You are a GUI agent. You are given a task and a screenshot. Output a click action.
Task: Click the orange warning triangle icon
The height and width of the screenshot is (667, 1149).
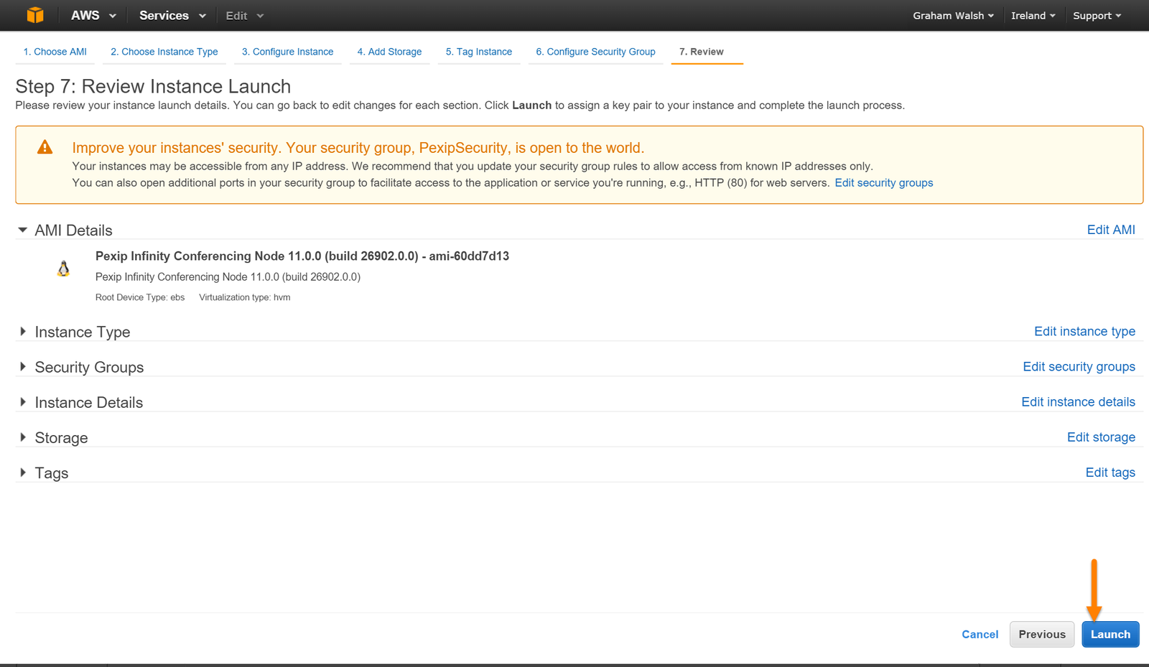45,148
